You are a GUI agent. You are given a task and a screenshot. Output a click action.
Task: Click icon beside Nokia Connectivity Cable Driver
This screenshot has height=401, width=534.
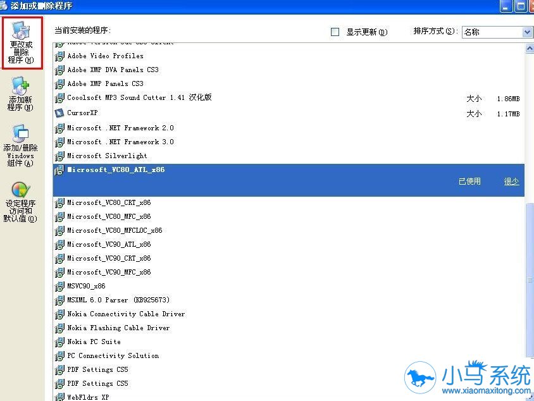pos(59,314)
